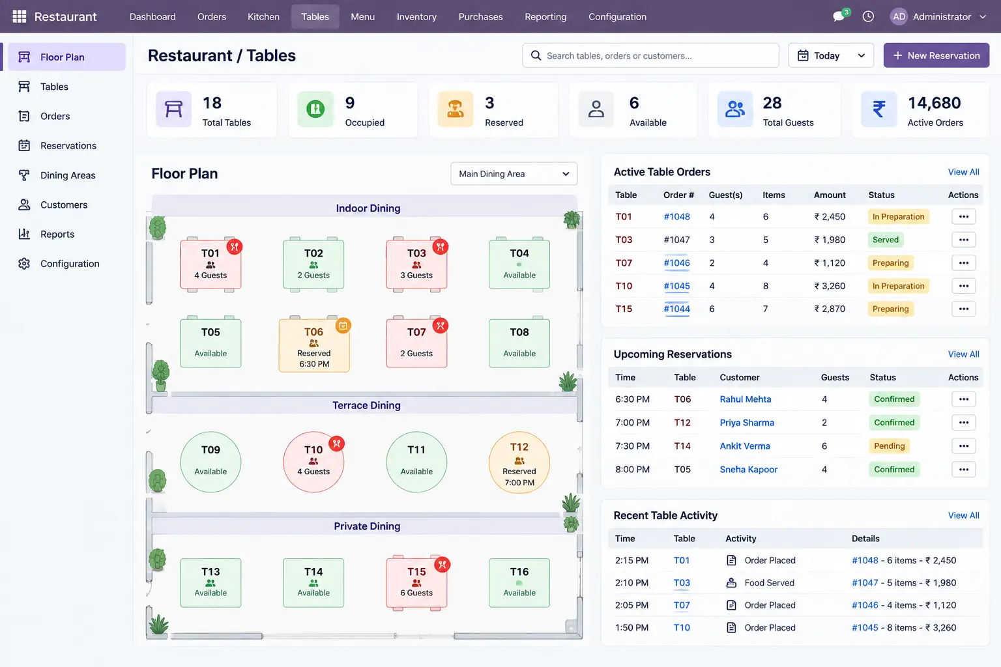Click the New Reservation button

[x=936, y=55]
